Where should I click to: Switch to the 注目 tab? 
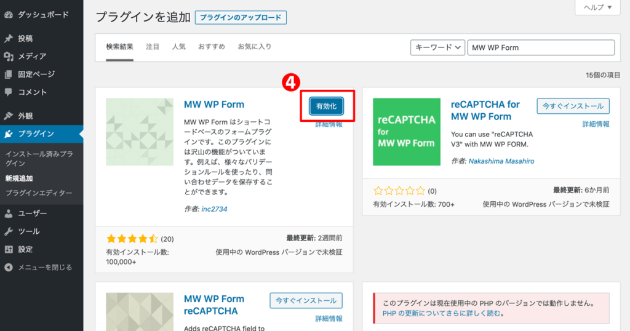point(153,47)
